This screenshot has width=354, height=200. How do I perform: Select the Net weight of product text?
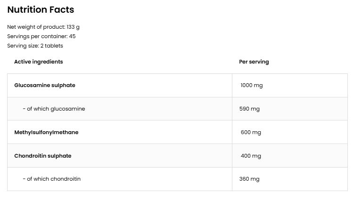coord(43,27)
